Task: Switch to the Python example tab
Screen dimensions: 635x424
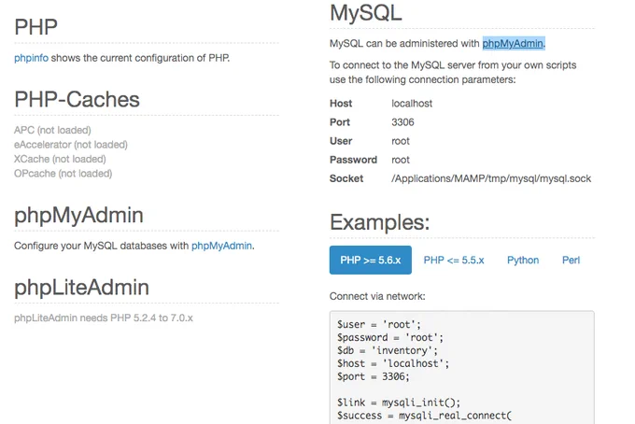Action: (523, 260)
